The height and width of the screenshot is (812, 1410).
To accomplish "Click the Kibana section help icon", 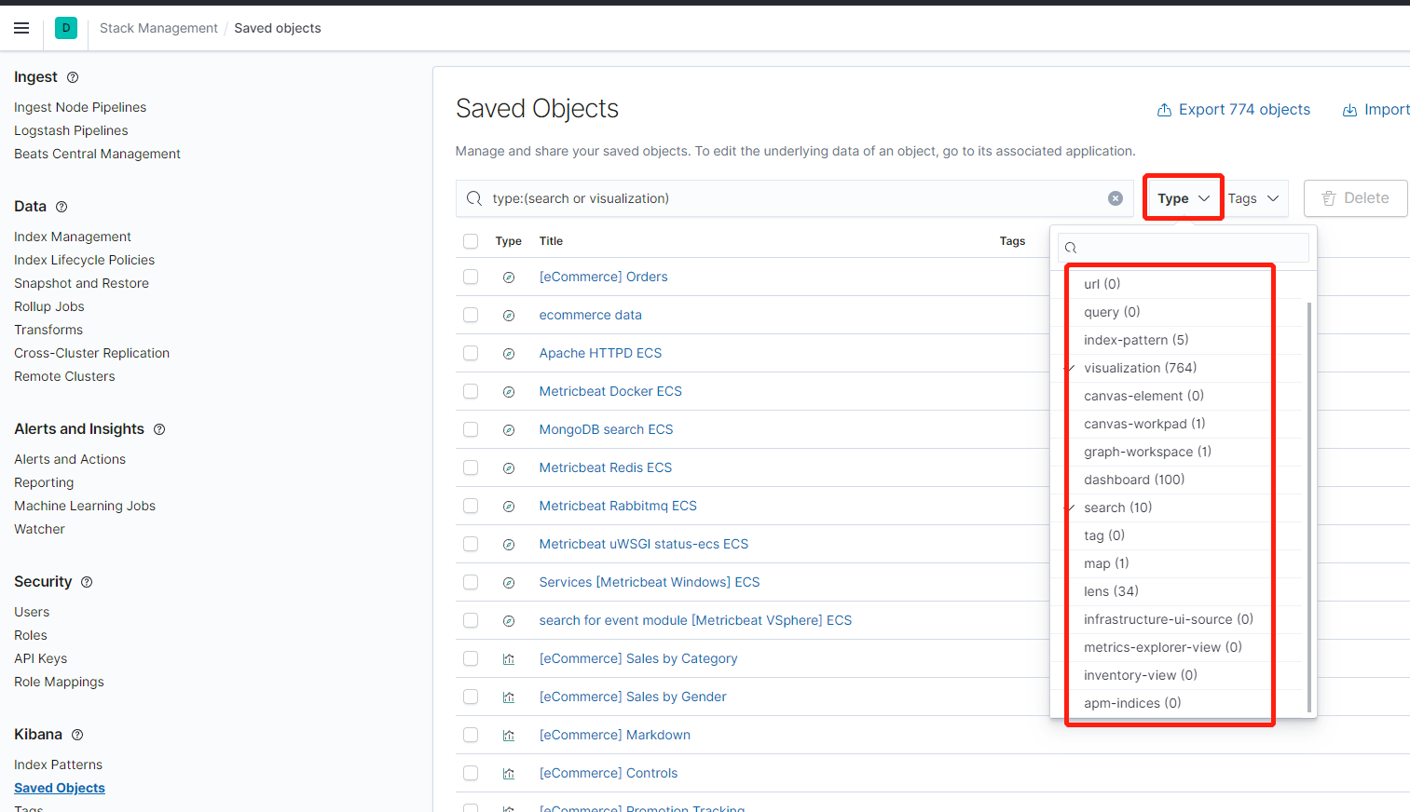I will [77, 735].
